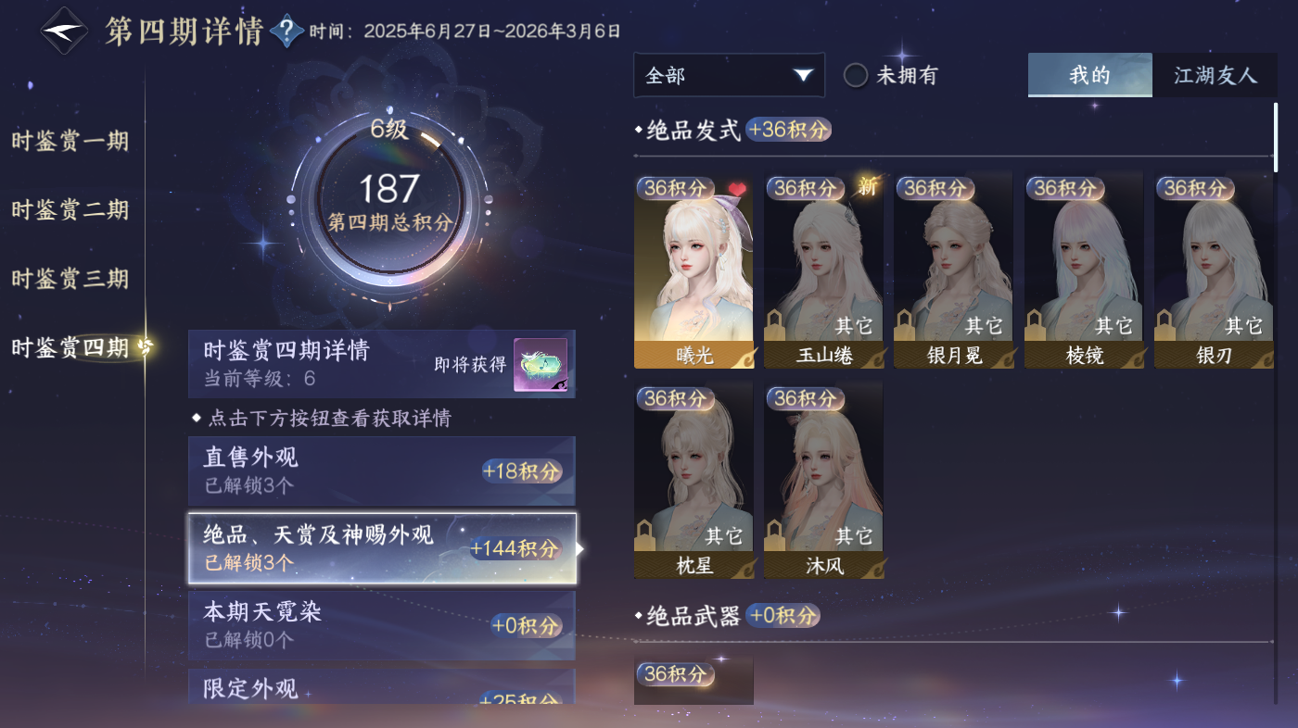Toggle the 未拥有 filter radio button
This screenshot has width=1298, height=728.
point(855,75)
